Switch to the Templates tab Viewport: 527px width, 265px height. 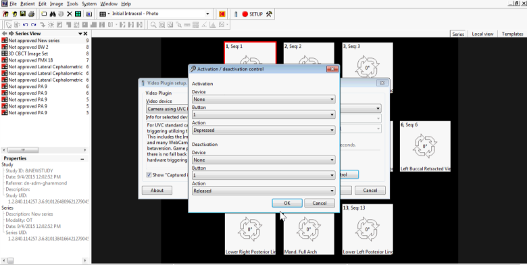(512, 34)
